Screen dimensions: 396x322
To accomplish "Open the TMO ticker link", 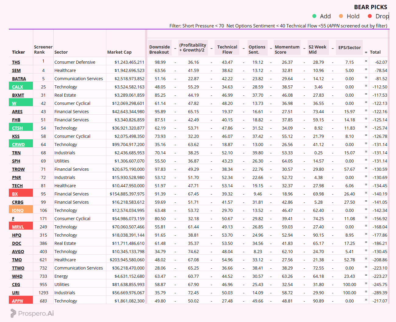I will coord(17,260).
